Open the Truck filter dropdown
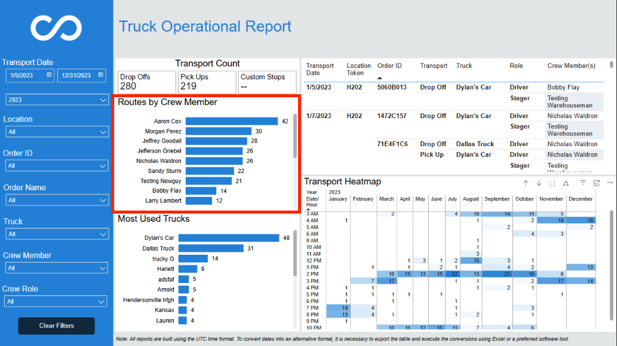 pyautogui.click(x=57, y=234)
